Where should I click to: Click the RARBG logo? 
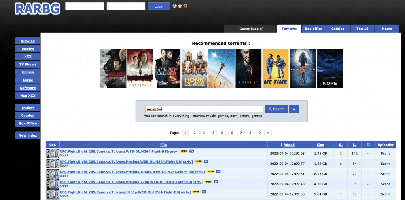click(38, 9)
